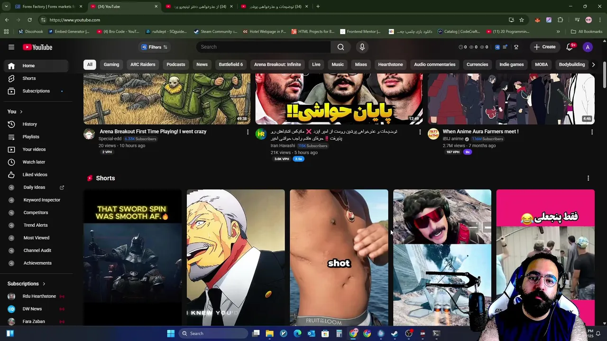Select the Hearthstone chip
Screen dimensions: 607x341
[x=390, y=64]
